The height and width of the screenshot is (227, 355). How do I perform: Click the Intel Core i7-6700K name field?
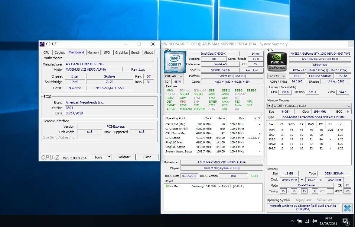(x=213, y=54)
